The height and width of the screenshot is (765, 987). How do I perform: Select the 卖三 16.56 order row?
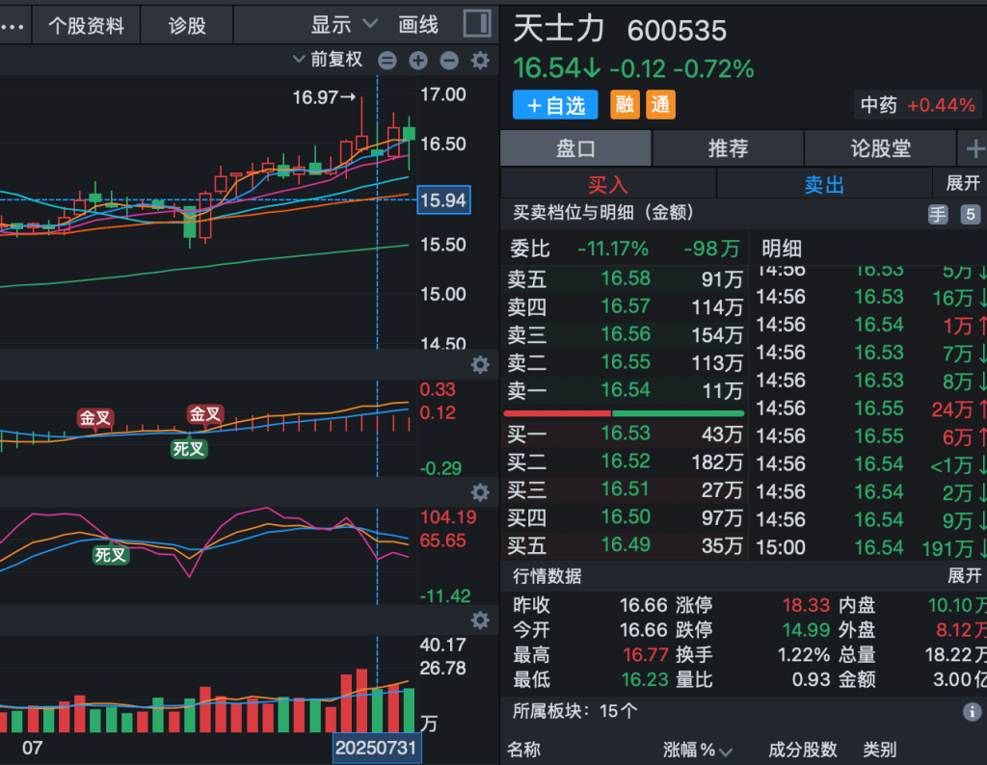coord(625,334)
